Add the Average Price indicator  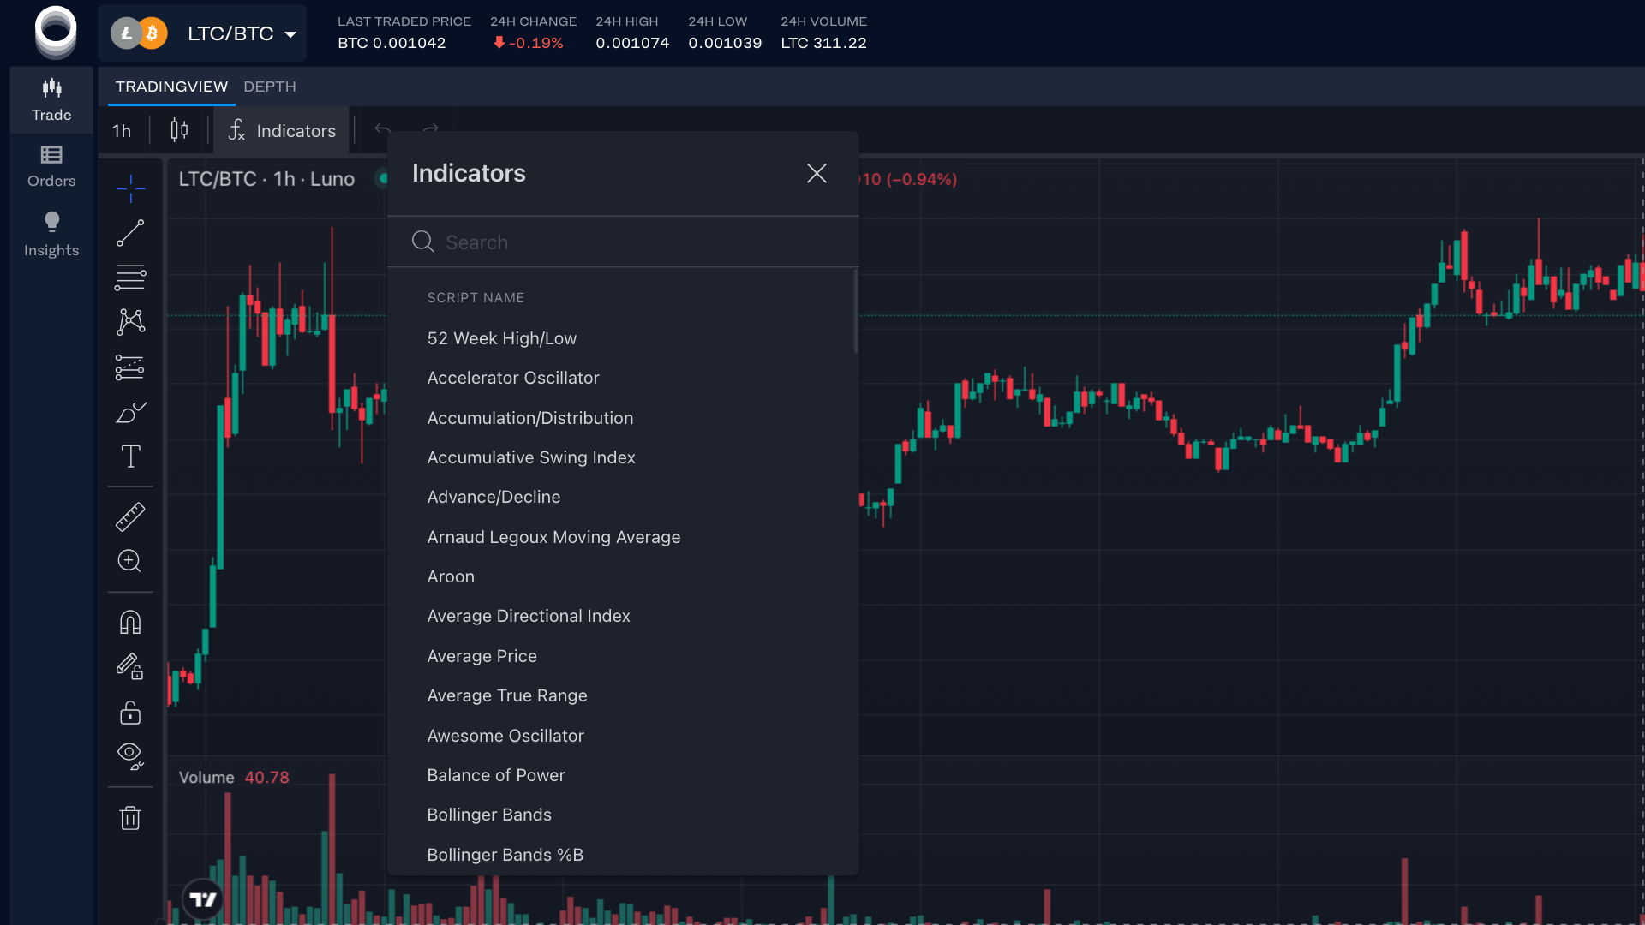tap(621, 656)
